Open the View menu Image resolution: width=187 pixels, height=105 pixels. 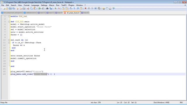[20, 5]
